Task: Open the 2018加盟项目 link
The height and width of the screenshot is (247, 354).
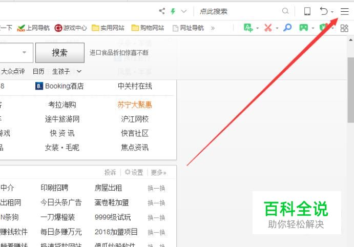Action: point(116,232)
